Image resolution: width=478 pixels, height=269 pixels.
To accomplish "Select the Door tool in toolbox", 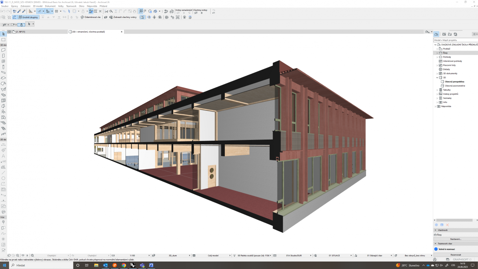I will (x=3, y=56).
